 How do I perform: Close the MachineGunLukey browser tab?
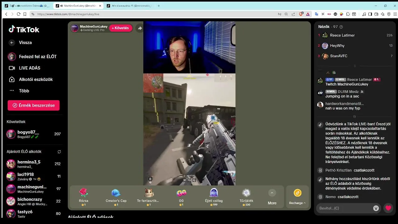100,6
